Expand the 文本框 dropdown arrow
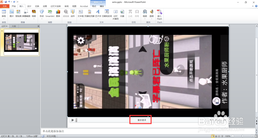Image resolution: width=258 pixels, height=138 pixels. (x=80, y=19)
